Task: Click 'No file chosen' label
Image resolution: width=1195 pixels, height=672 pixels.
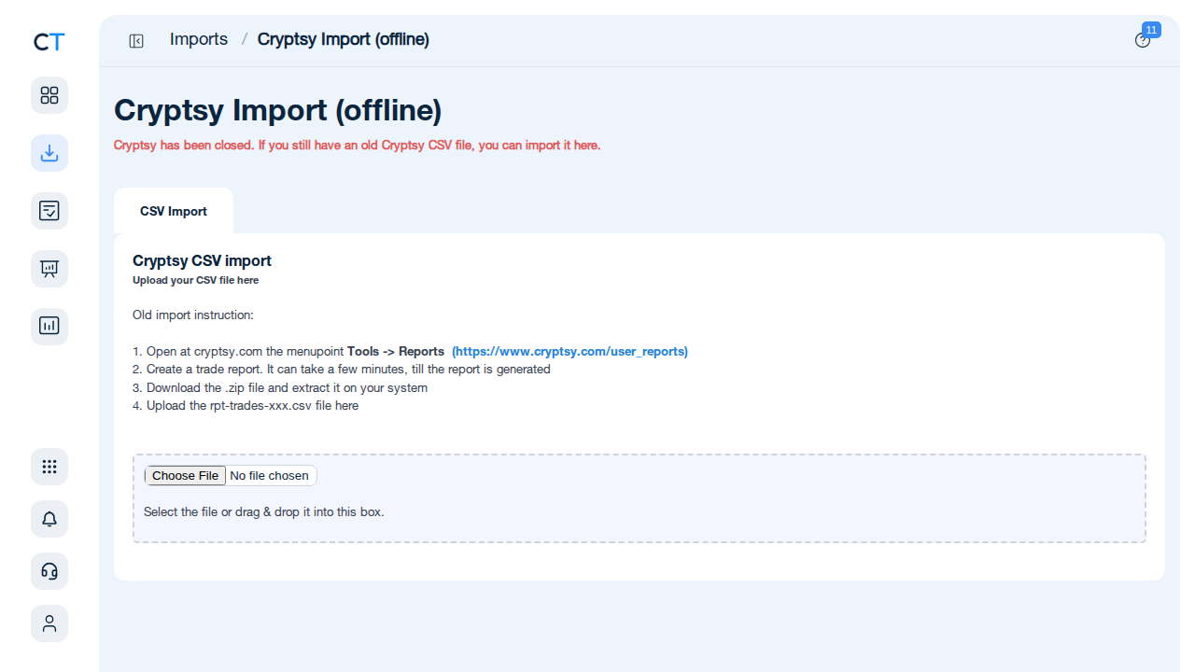Action: point(269,476)
